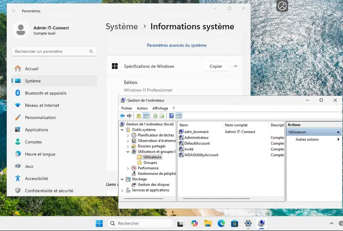Open the Fichier menu
Screen dimensions: 343x231
(x=126, y=108)
